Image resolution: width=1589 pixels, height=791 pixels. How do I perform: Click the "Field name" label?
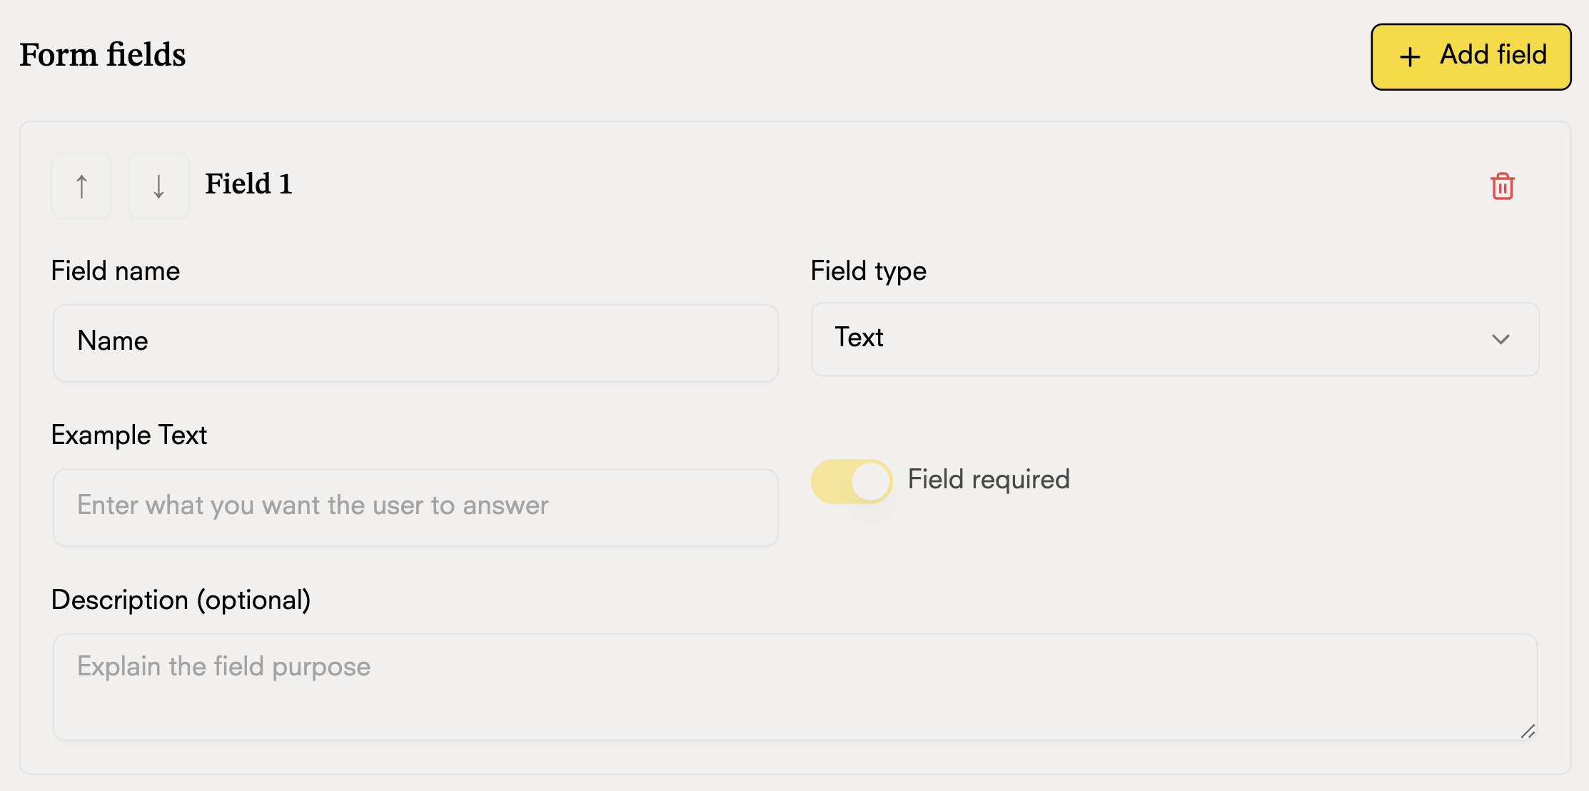pyautogui.click(x=116, y=271)
